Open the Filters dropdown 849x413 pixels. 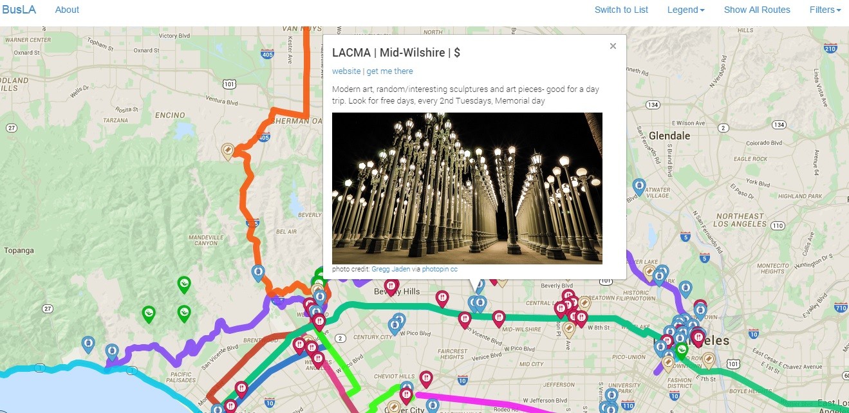tap(826, 10)
